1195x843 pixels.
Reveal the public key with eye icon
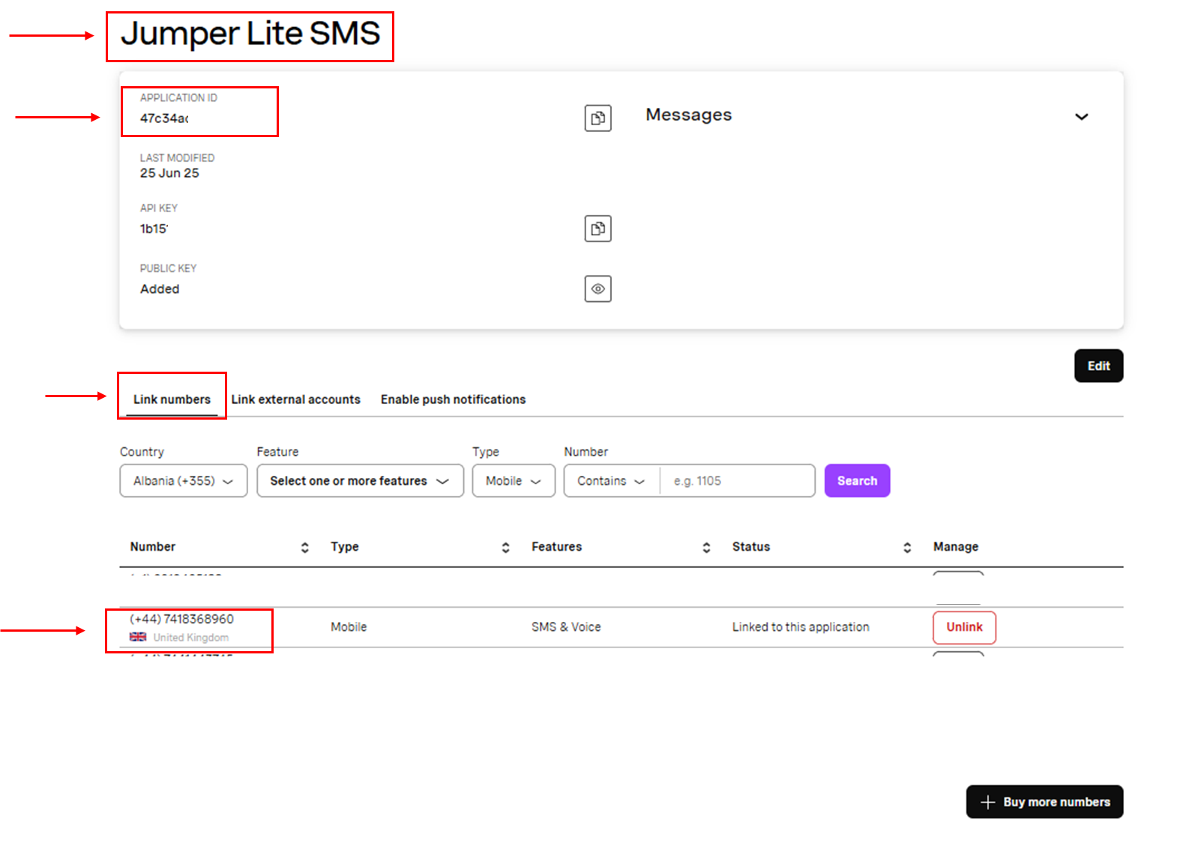[x=597, y=288]
